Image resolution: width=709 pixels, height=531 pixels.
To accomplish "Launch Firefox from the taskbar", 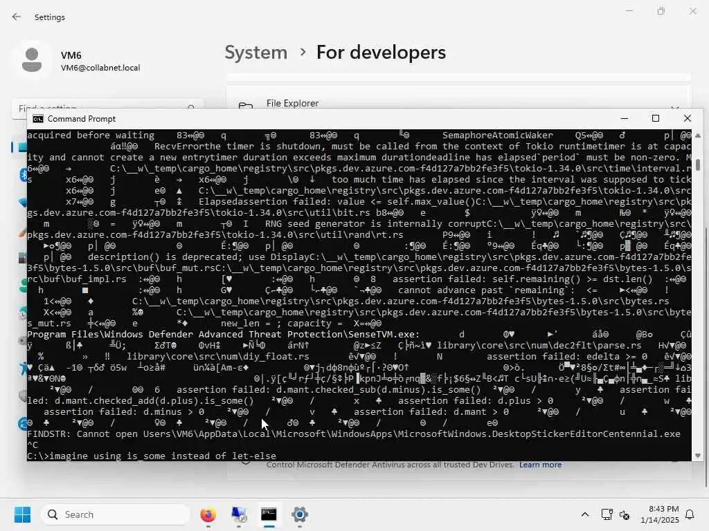I will (208, 514).
